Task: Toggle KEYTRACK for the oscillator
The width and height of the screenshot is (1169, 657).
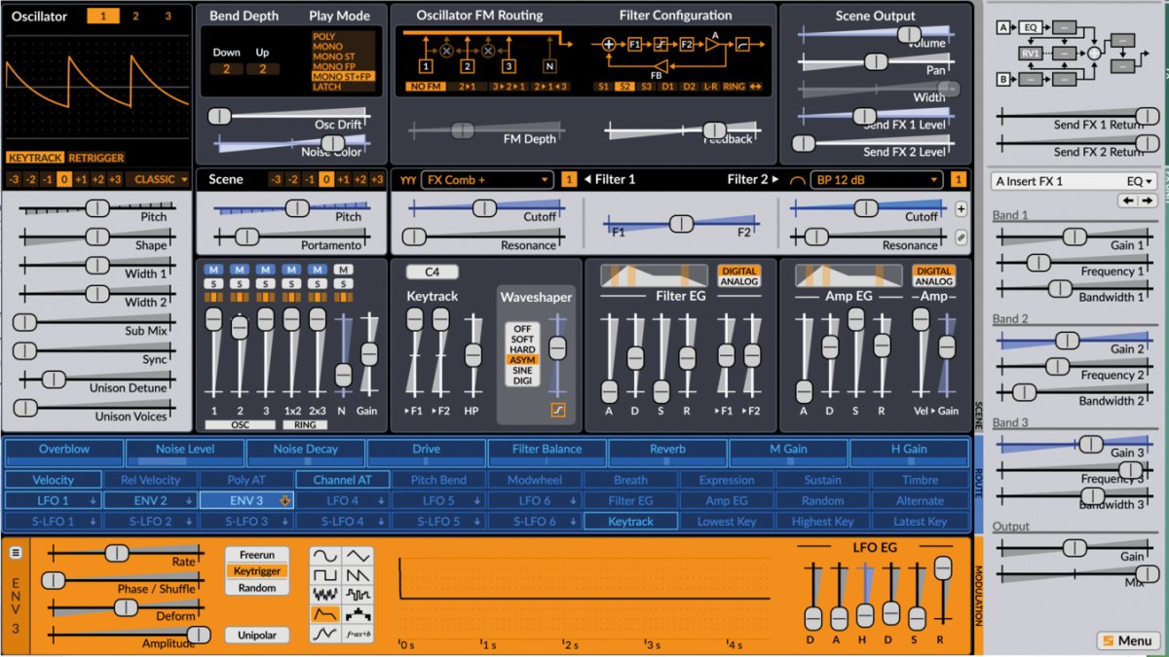Action: 35,158
